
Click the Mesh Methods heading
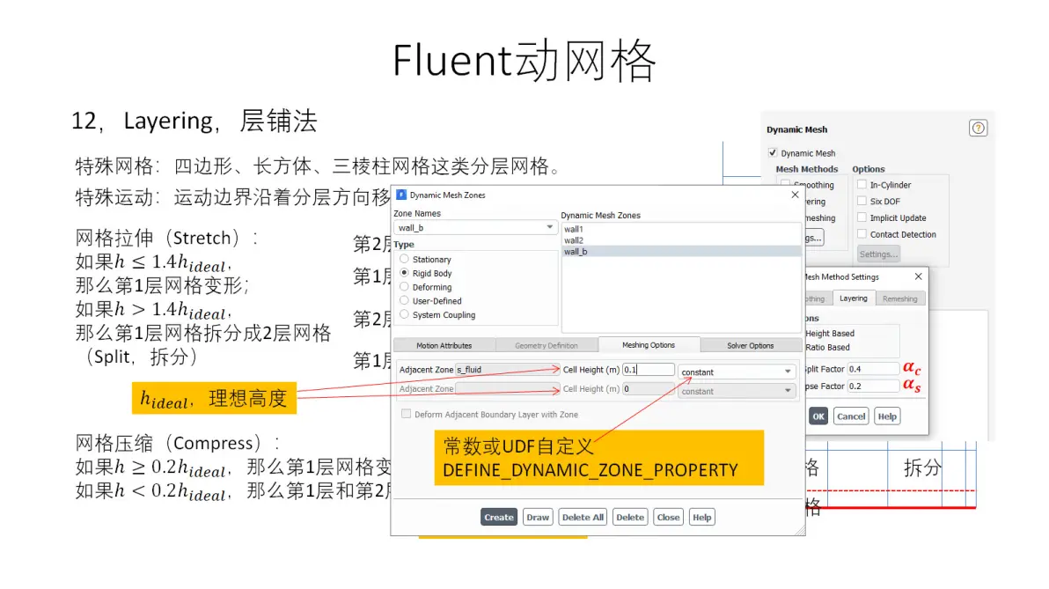click(x=807, y=169)
